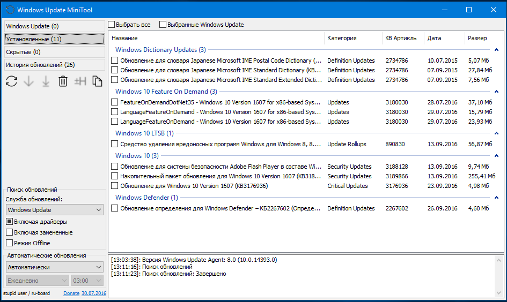The image size is (507, 302).
Task: Check the Adobe Flash Player security update
Action: (114, 167)
